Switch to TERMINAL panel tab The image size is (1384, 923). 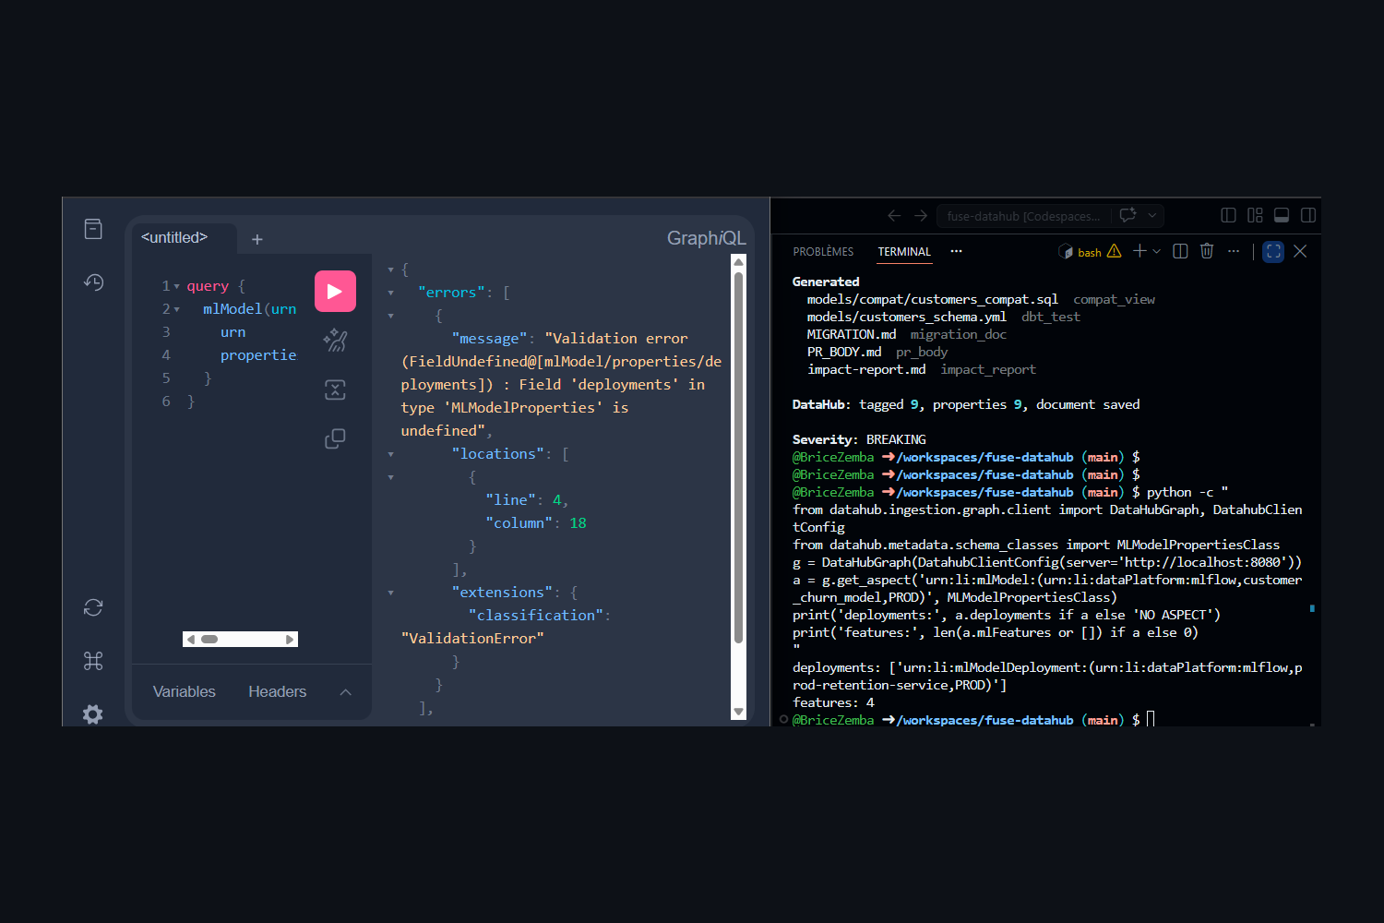point(904,252)
